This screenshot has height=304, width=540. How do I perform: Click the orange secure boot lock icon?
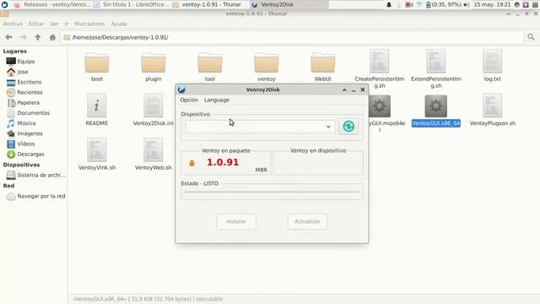click(192, 163)
